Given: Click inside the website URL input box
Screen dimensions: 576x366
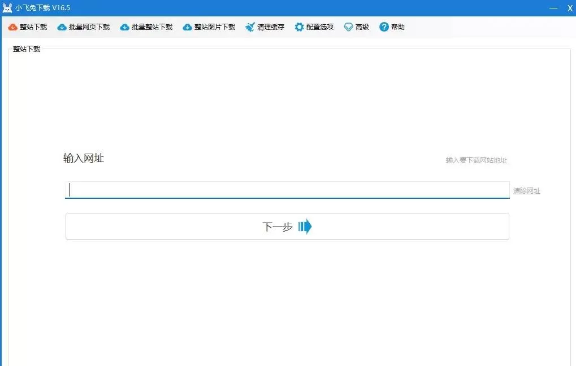Looking at the screenshot, I should (x=283, y=189).
